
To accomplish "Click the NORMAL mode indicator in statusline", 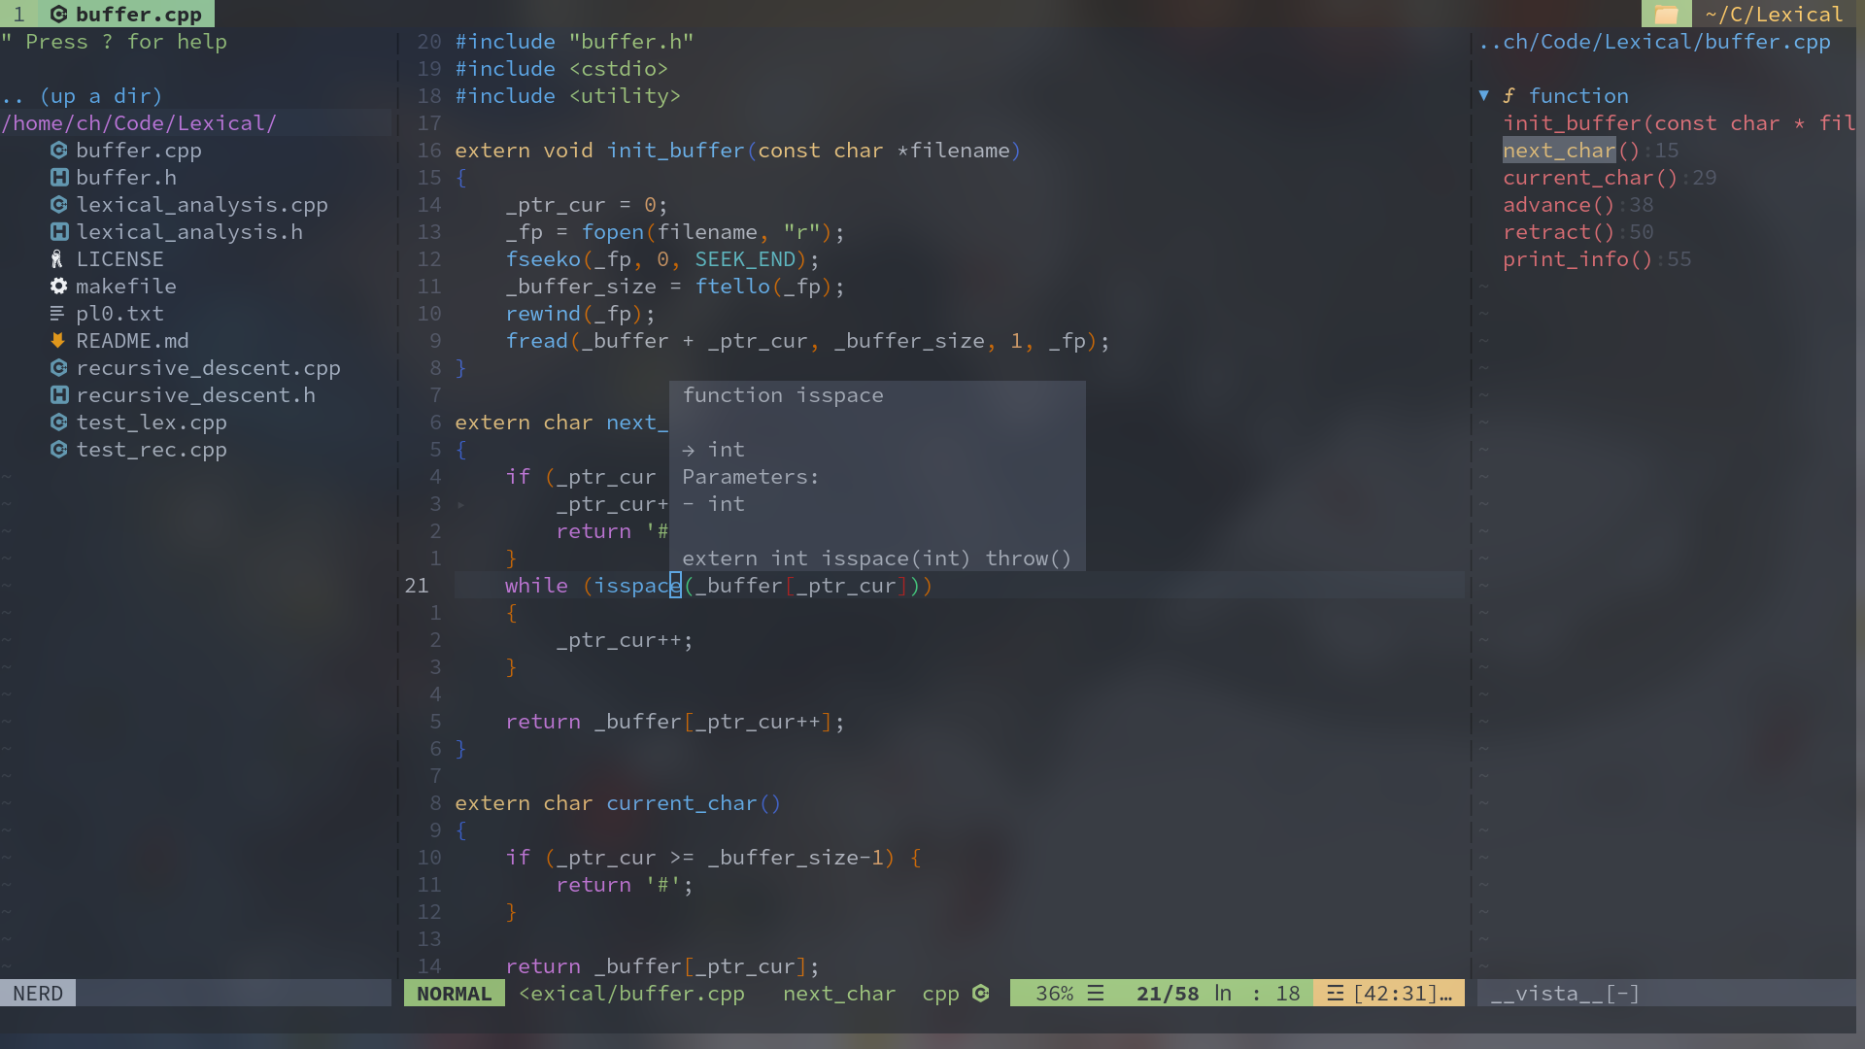I will click(x=454, y=994).
